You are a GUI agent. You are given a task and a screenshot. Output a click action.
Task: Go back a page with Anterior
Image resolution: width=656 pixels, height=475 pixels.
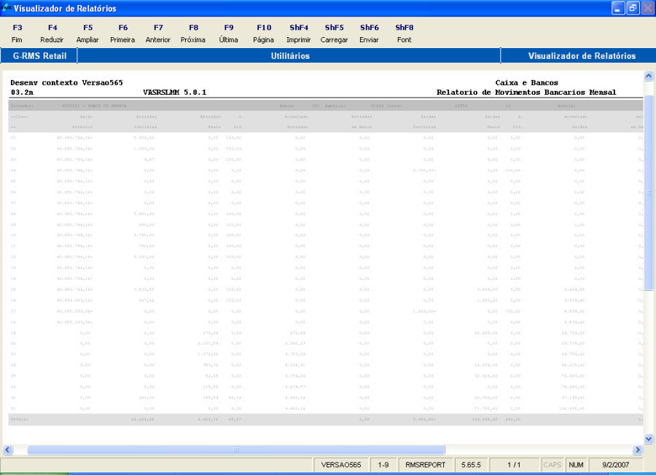coord(157,33)
